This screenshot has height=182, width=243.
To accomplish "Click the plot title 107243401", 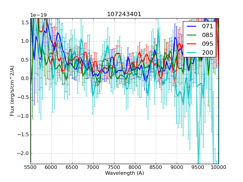I will 124,14.
